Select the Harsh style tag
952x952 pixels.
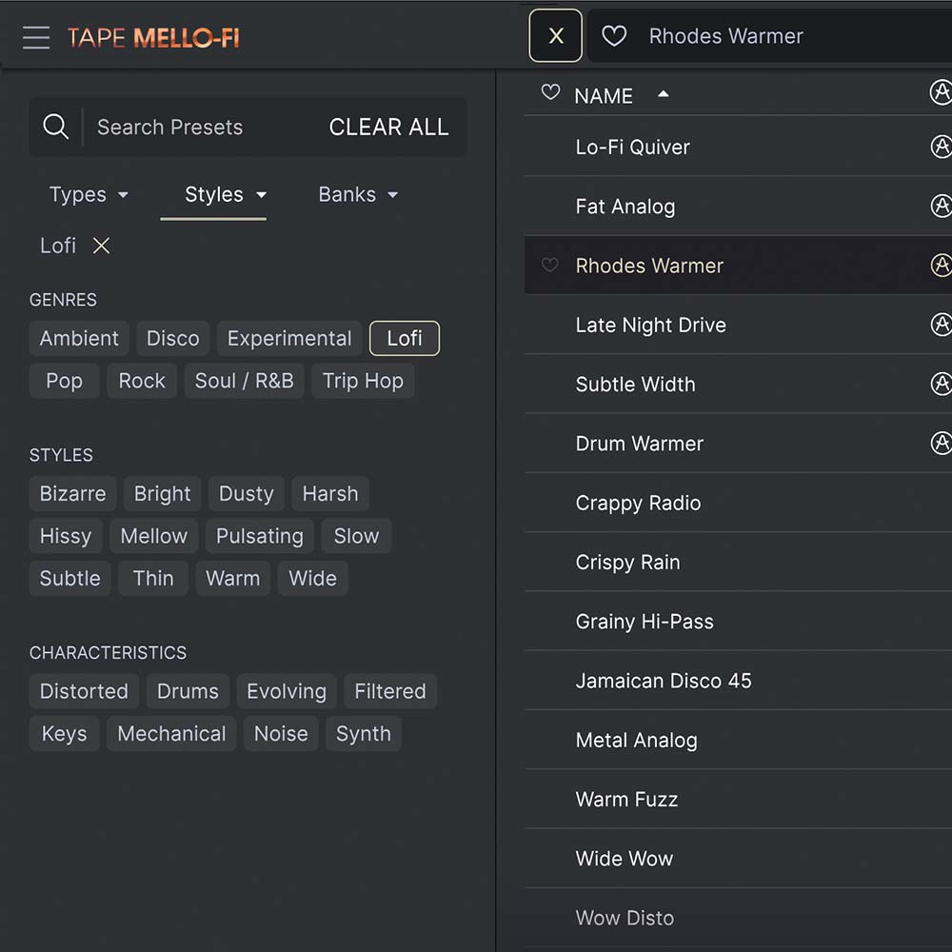(x=330, y=493)
